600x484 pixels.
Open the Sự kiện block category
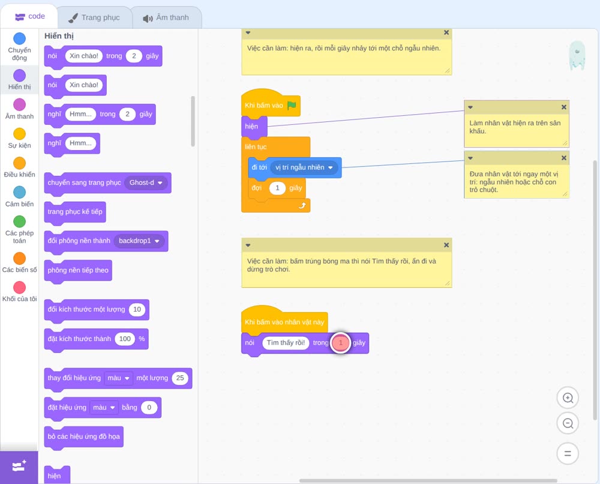pyautogui.click(x=19, y=138)
